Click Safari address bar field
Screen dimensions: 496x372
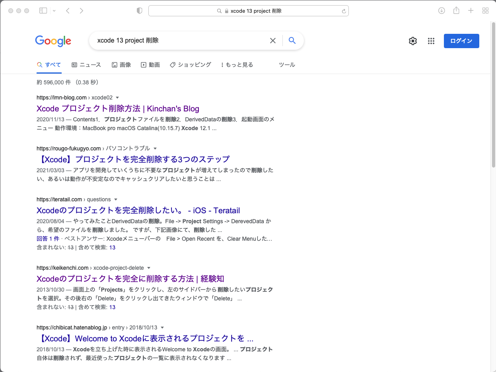pyautogui.click(x=249, y=11)
